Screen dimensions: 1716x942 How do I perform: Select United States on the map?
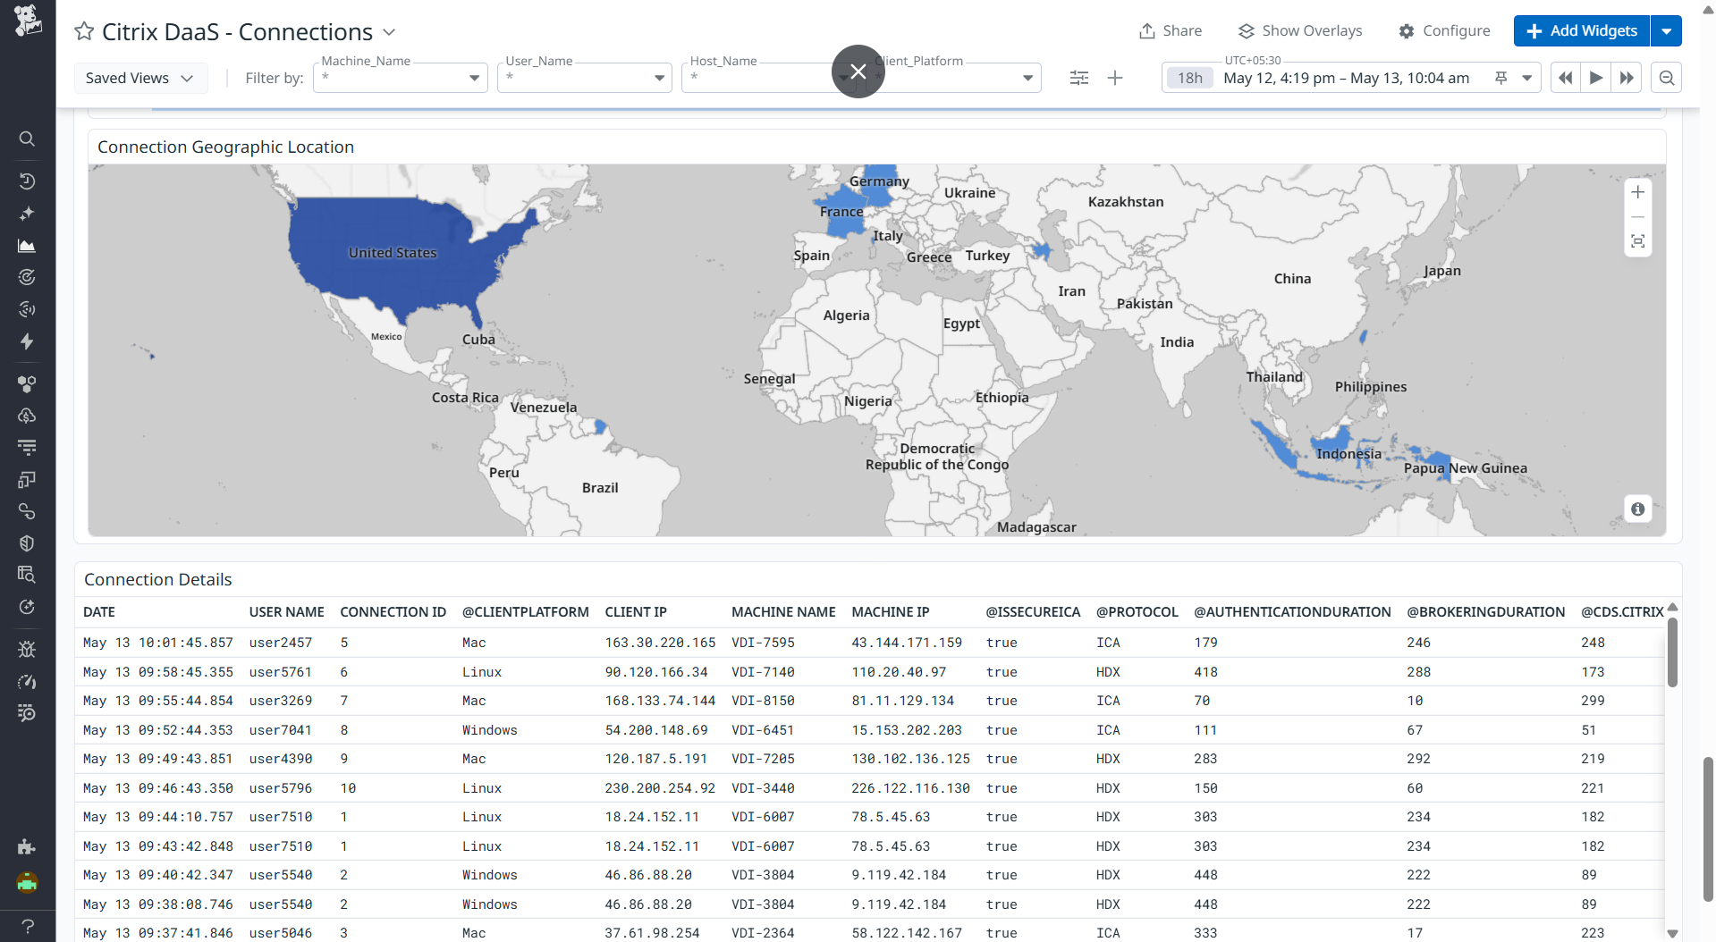(393, 253)
